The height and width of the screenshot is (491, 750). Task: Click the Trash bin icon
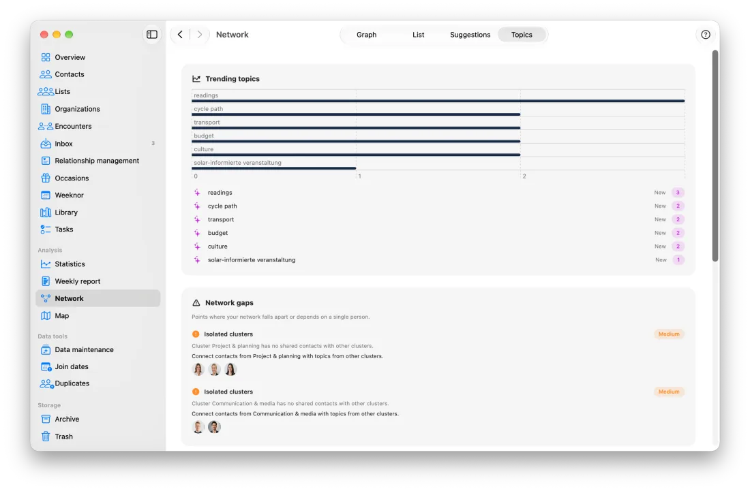point(46,437)
